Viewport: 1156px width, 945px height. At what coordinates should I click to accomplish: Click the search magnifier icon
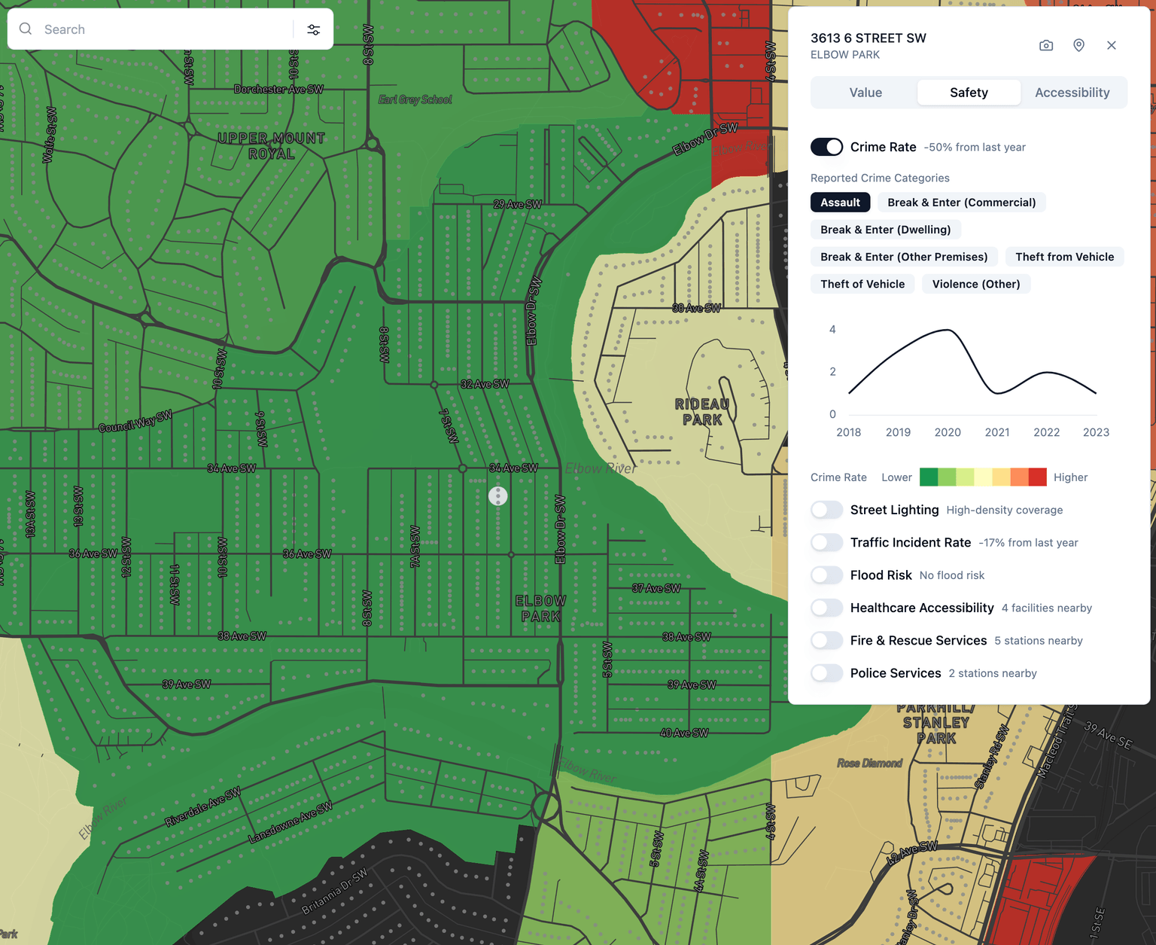point(25,29)
